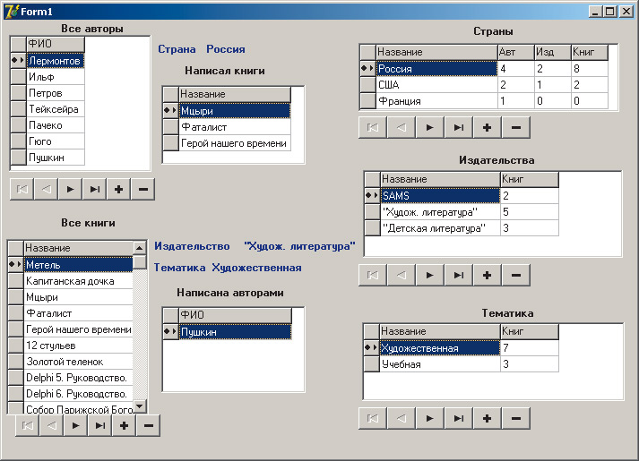639x461 pixels.
Task: Select "Детская литература" publisher row
Action: click(440, 228)
